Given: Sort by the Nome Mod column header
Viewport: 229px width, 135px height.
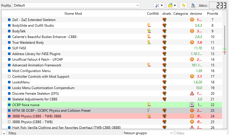Looking at the screenshot, I should [73, 14].
